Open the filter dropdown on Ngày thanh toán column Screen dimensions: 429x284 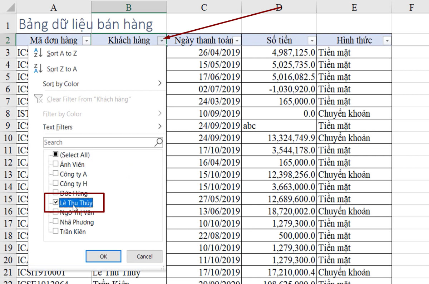[237, 40]
